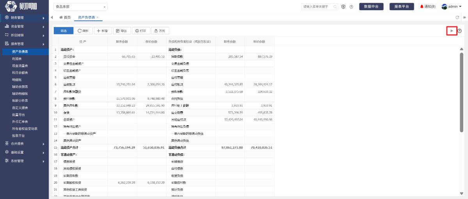Expand the 资金管理 menu arrow
This screenshot has height=199, width=468.
point(44,26)
